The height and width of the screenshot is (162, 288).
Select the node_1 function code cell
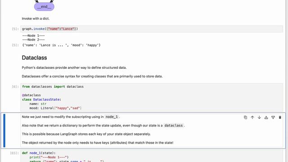[x=152, y=156]
